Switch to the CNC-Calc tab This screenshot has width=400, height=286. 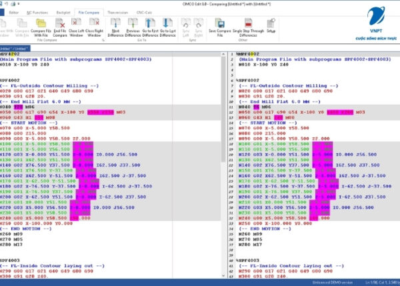pos(144,13)
